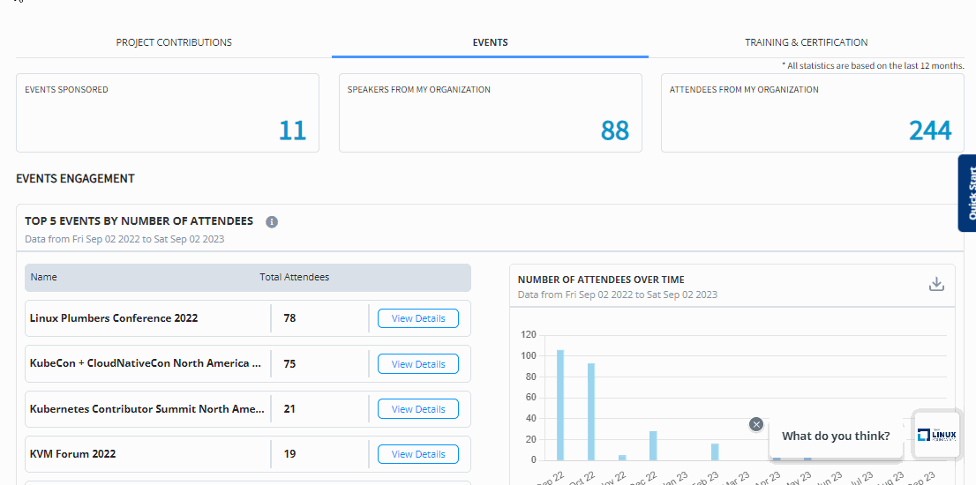Open View Details for Kubernetes Contributor Summit
This screenshot has width=976, height=485.
[x=417, y=409]
